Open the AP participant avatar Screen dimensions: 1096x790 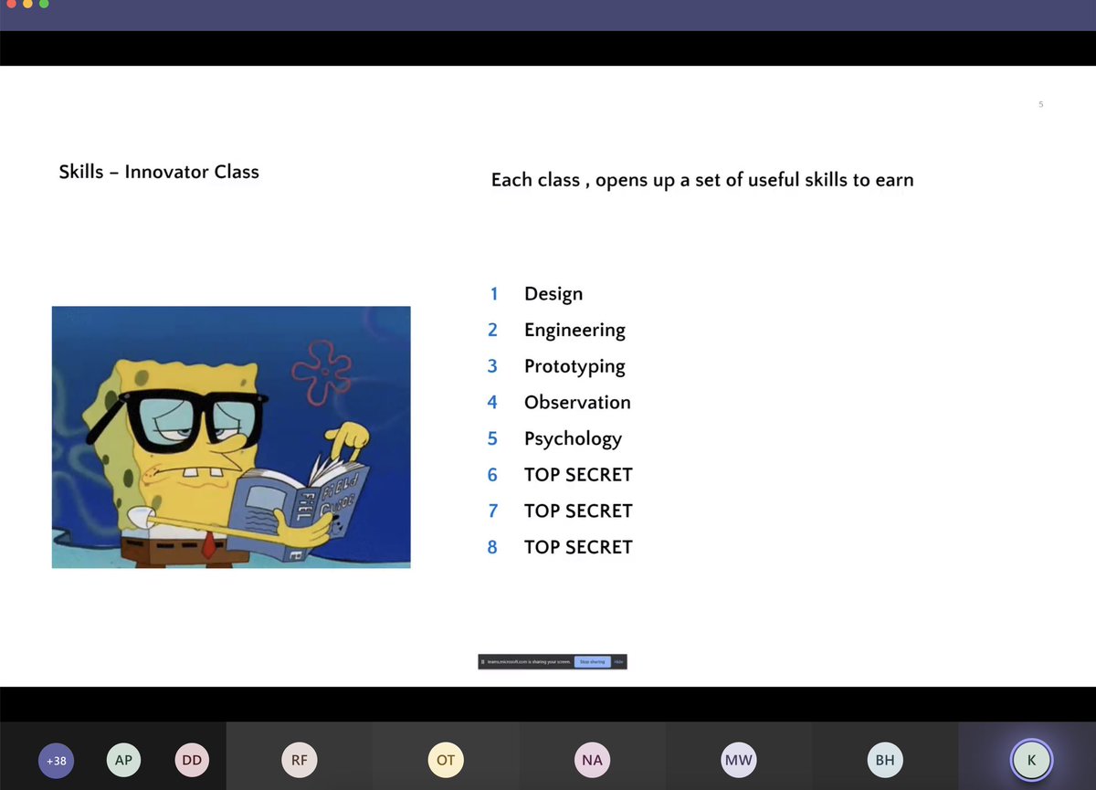pyautogui.click(x=123, y=760)
